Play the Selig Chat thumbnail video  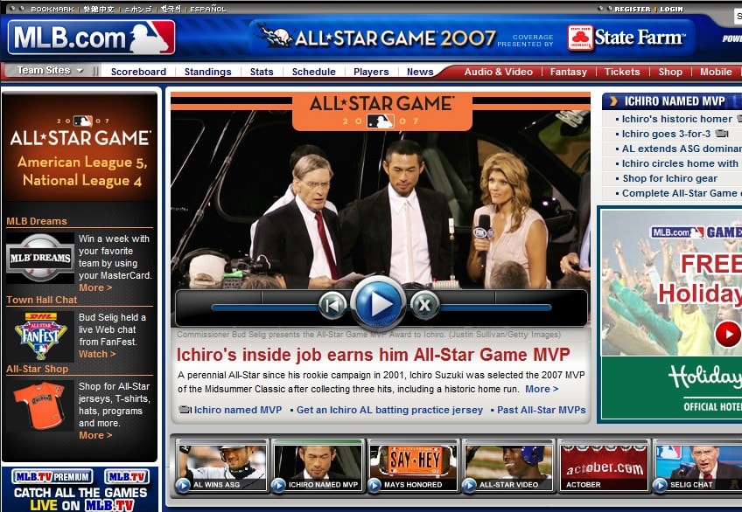click(698, 466)
